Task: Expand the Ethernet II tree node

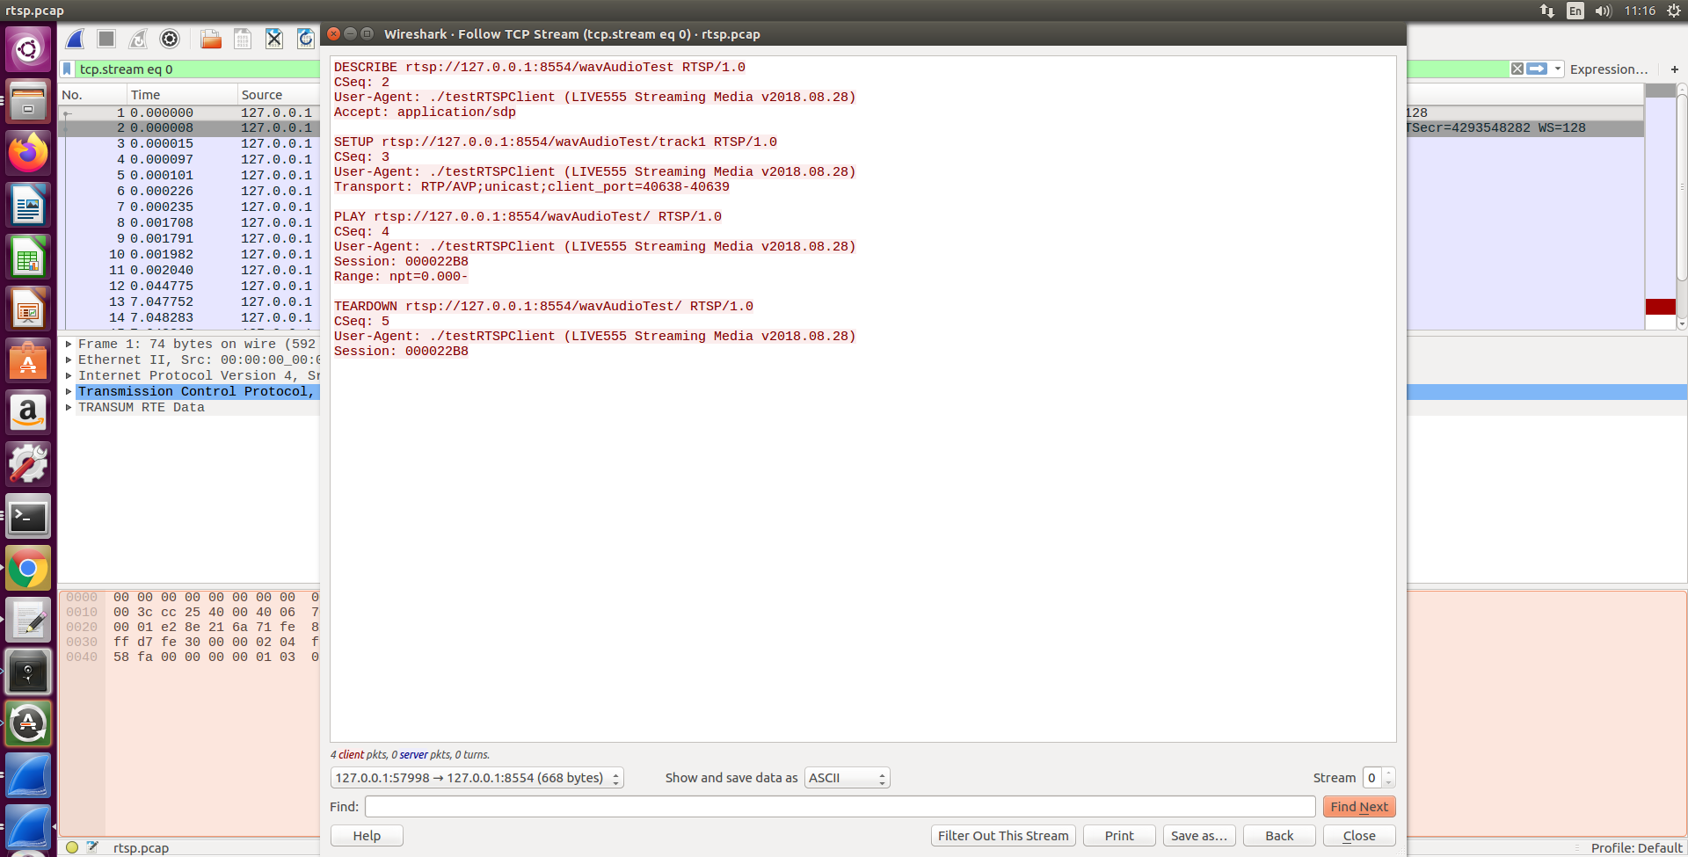Action: tap(69, 360)
